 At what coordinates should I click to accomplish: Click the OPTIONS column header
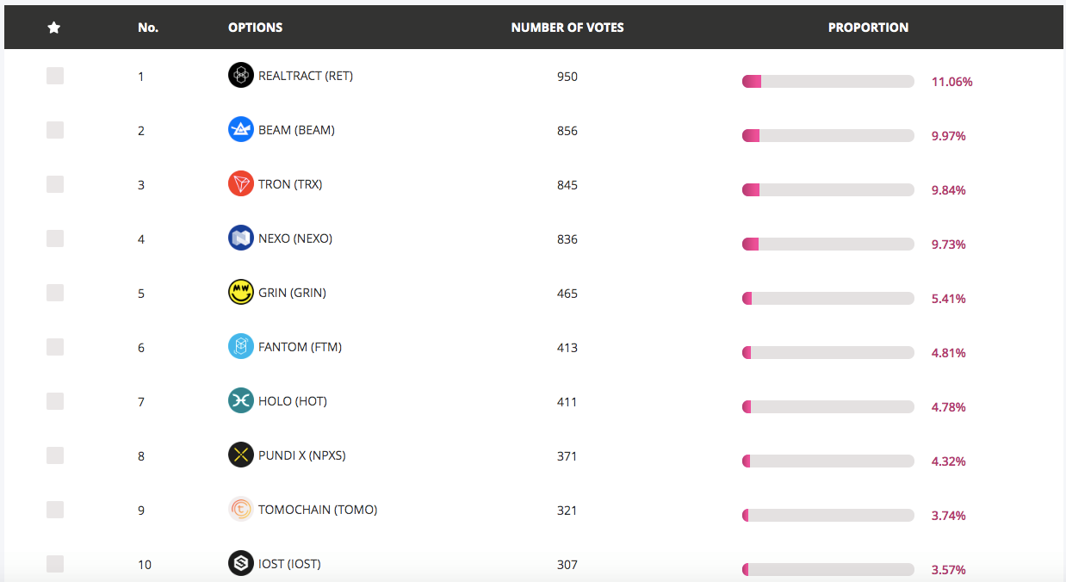pyautogui.click(x=255, y=28)
